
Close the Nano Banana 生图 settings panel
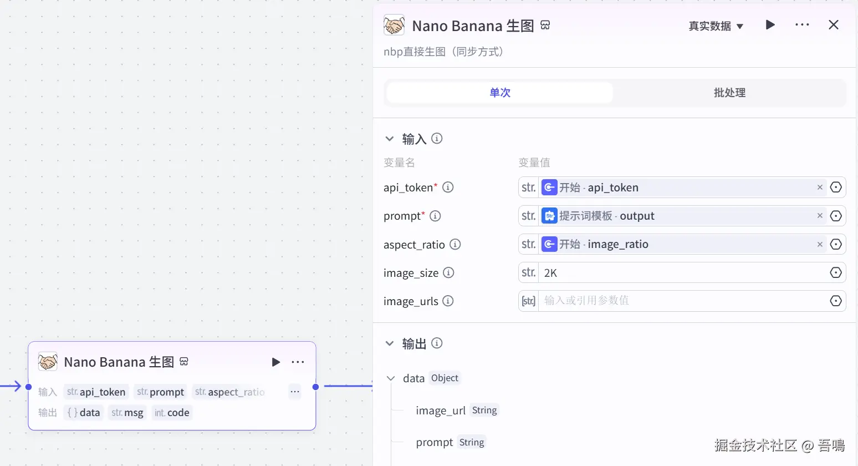click(834, 25)
